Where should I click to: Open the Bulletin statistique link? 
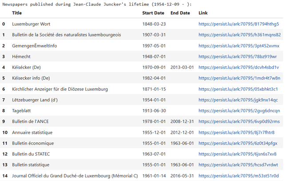pos(238,165)
